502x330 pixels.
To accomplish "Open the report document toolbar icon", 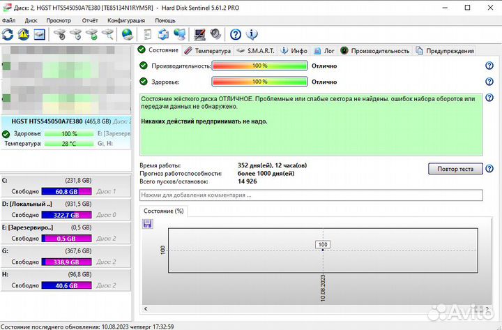I will [x=148, y=34].
